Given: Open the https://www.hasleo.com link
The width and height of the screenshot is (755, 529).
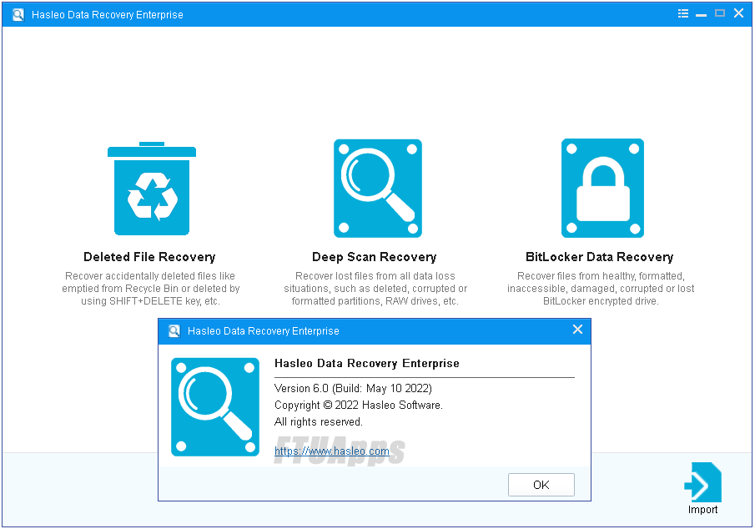Looking at the screenshot, I should (332, 451).
